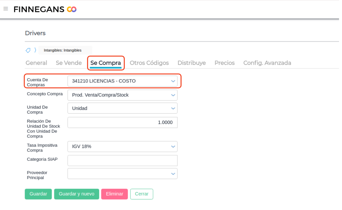
Task: Click the Relación De Unidad De Stock field
Action: pos(122,123)
